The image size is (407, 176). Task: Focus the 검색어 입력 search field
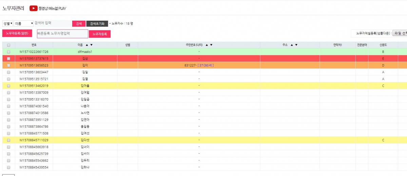(52, 23)
